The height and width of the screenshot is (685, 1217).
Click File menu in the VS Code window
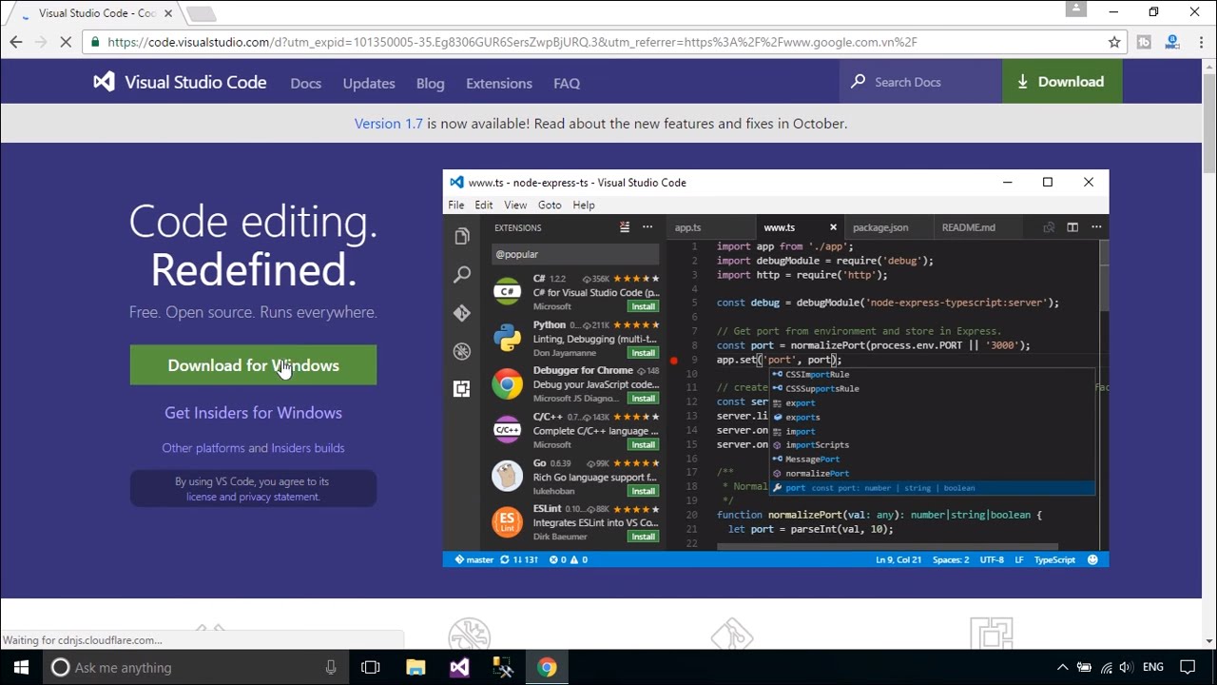point(456,205)
